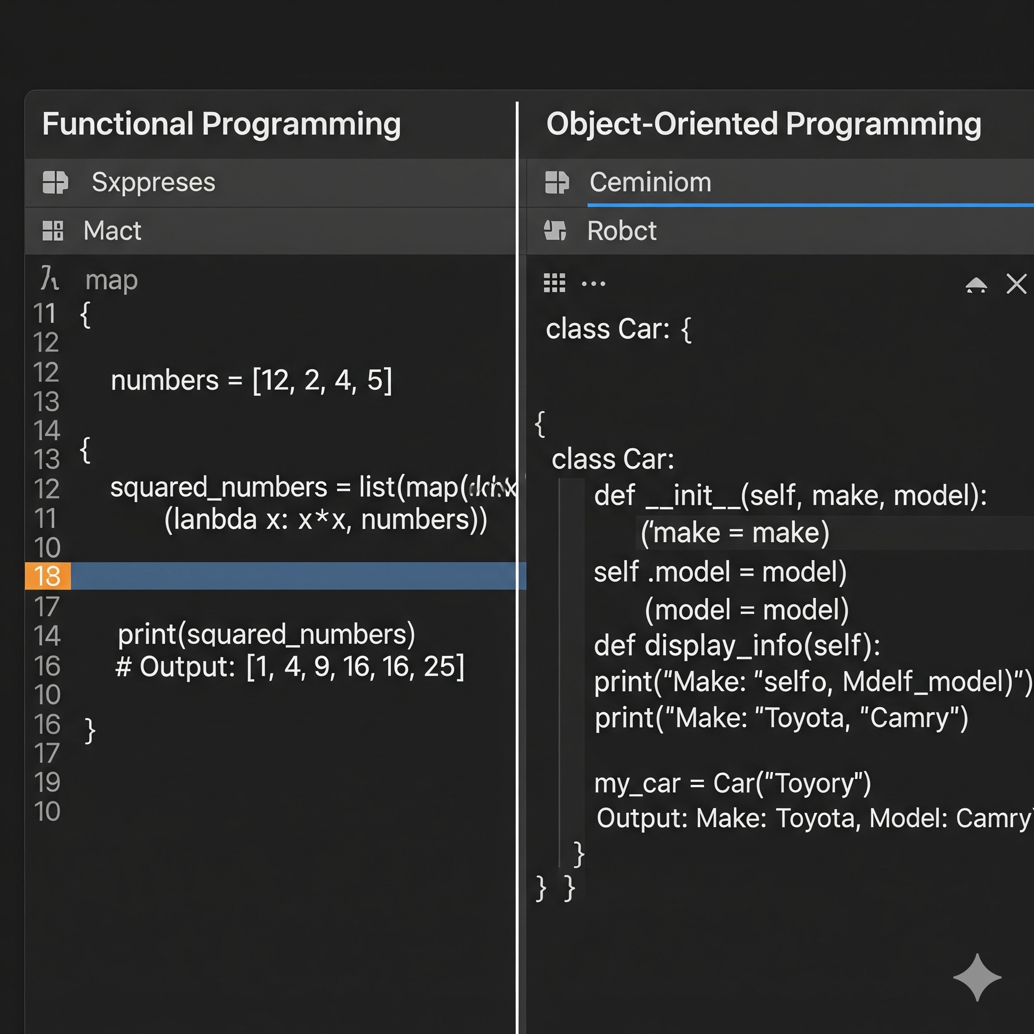
Task: Click the sparkle icon at bottom right
Action: click(x=977, y=977)
